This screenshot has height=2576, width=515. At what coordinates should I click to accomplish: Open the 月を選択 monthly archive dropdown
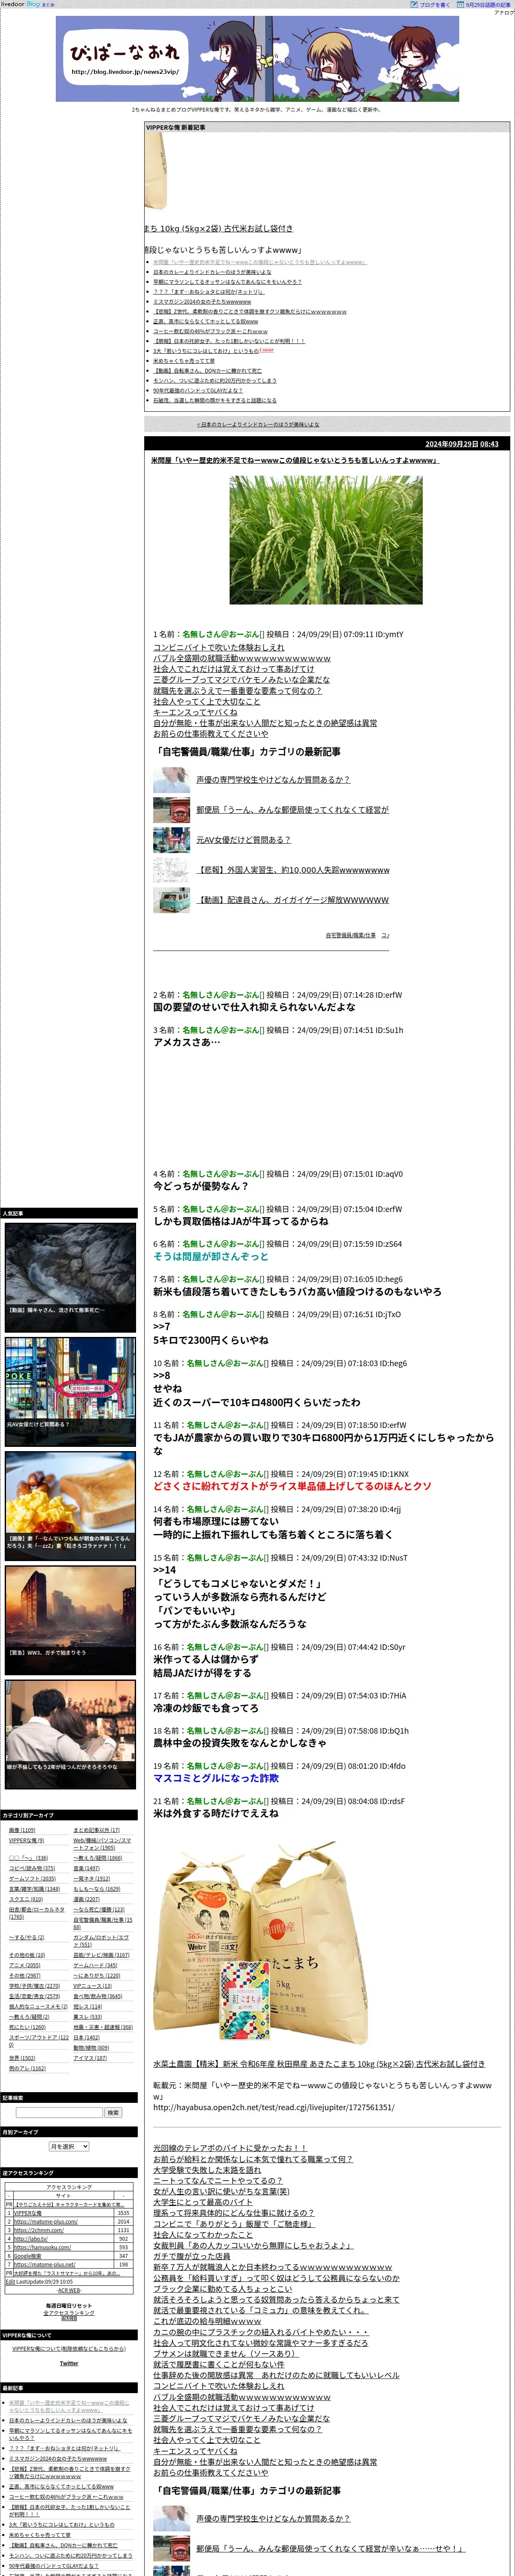[x=69, y=2146]
